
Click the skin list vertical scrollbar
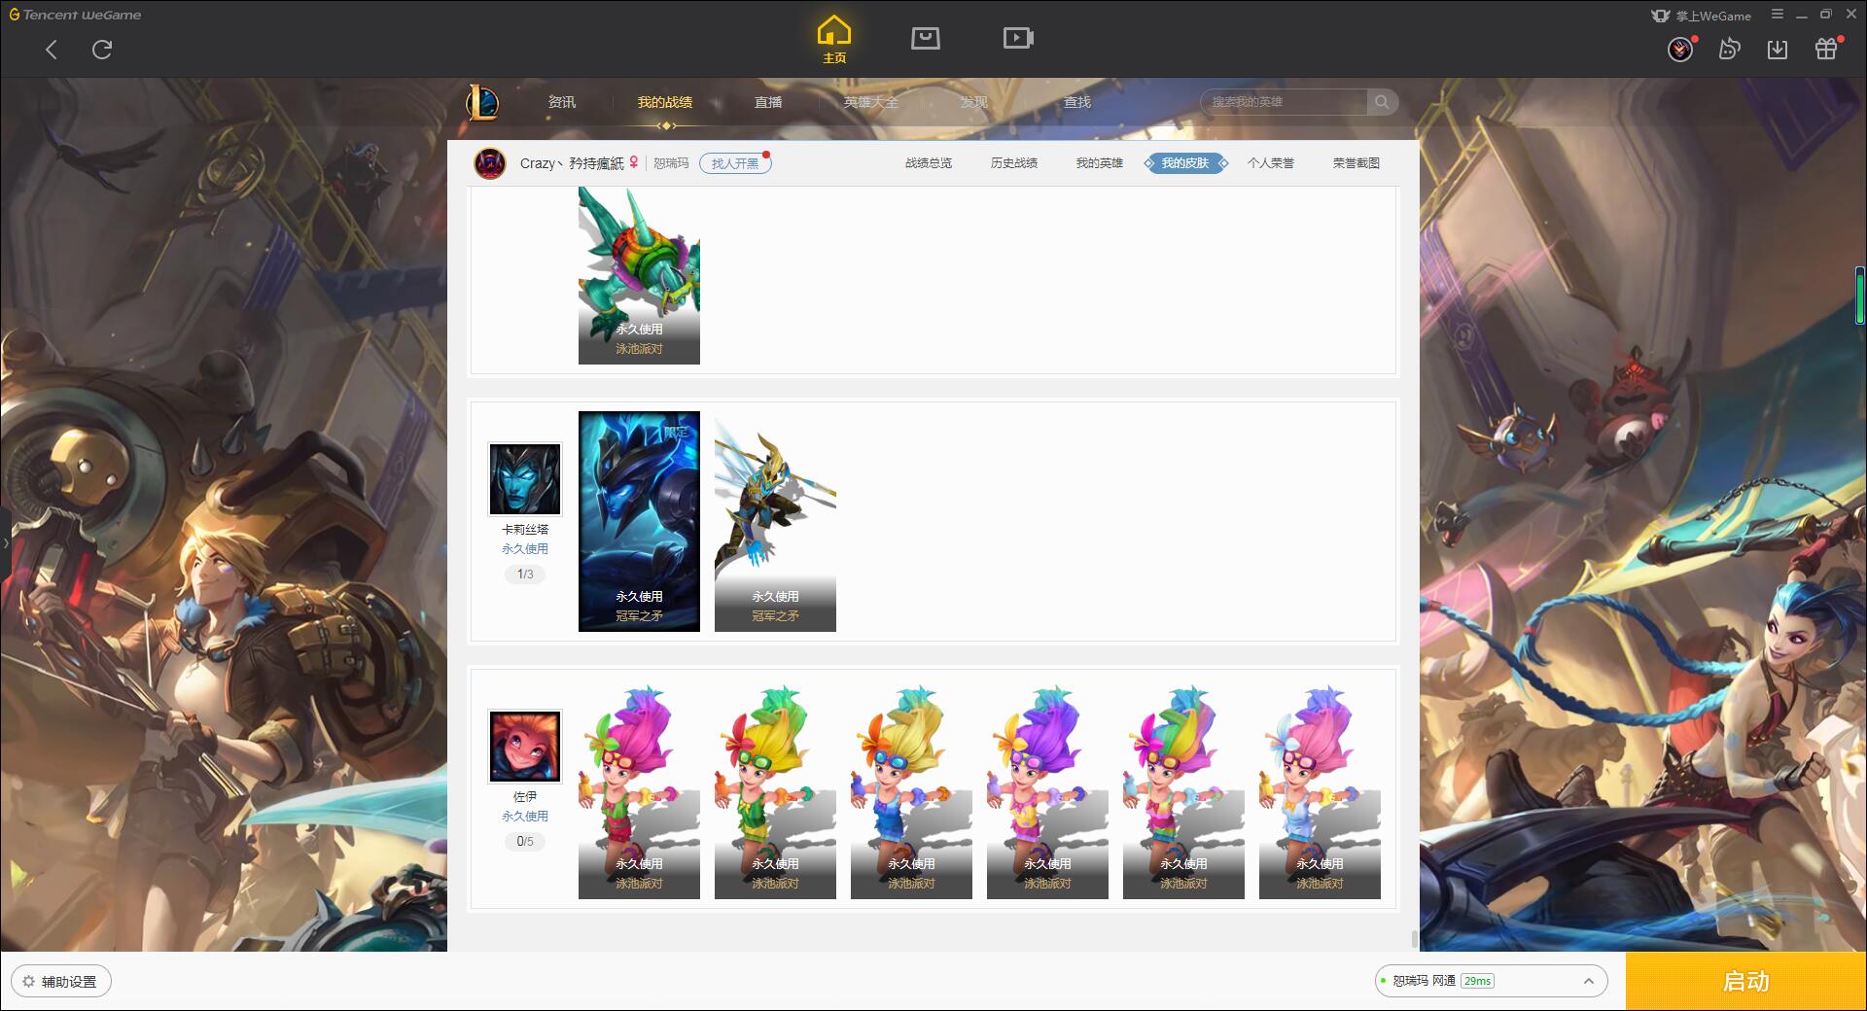1415,939
